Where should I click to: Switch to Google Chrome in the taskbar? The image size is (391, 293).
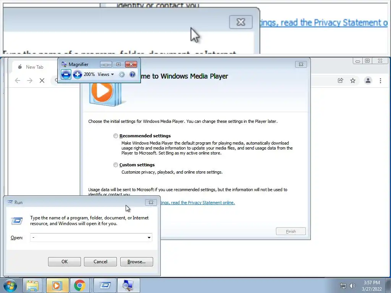pos(80,285)
